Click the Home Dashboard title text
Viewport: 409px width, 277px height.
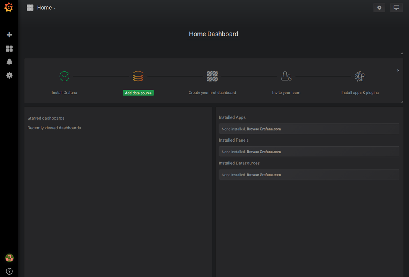[x=213, y=34]
